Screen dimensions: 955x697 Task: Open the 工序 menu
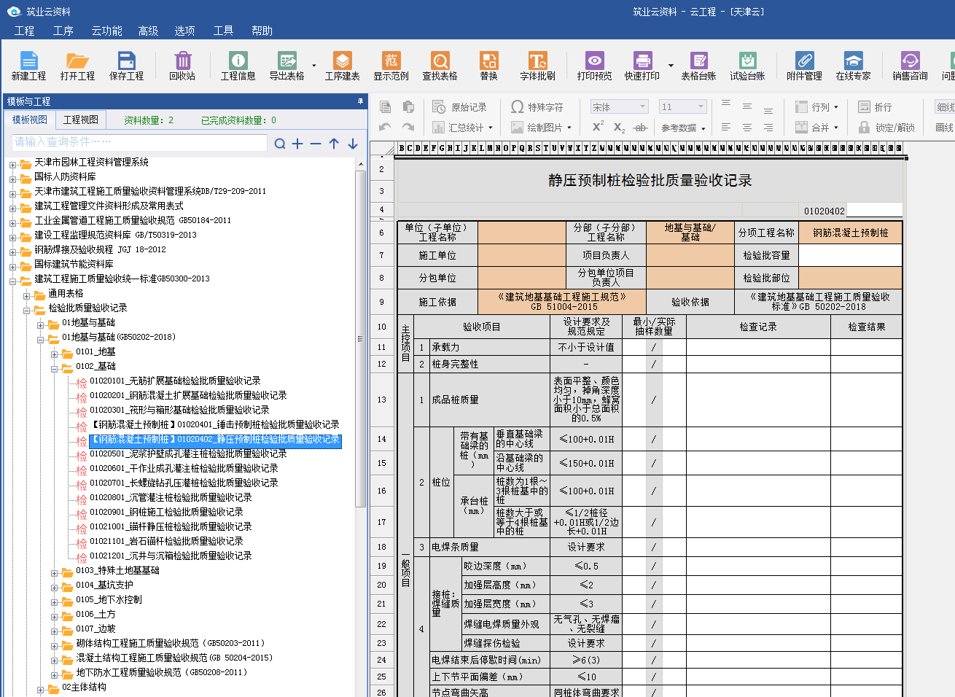[x=63, y=31]
